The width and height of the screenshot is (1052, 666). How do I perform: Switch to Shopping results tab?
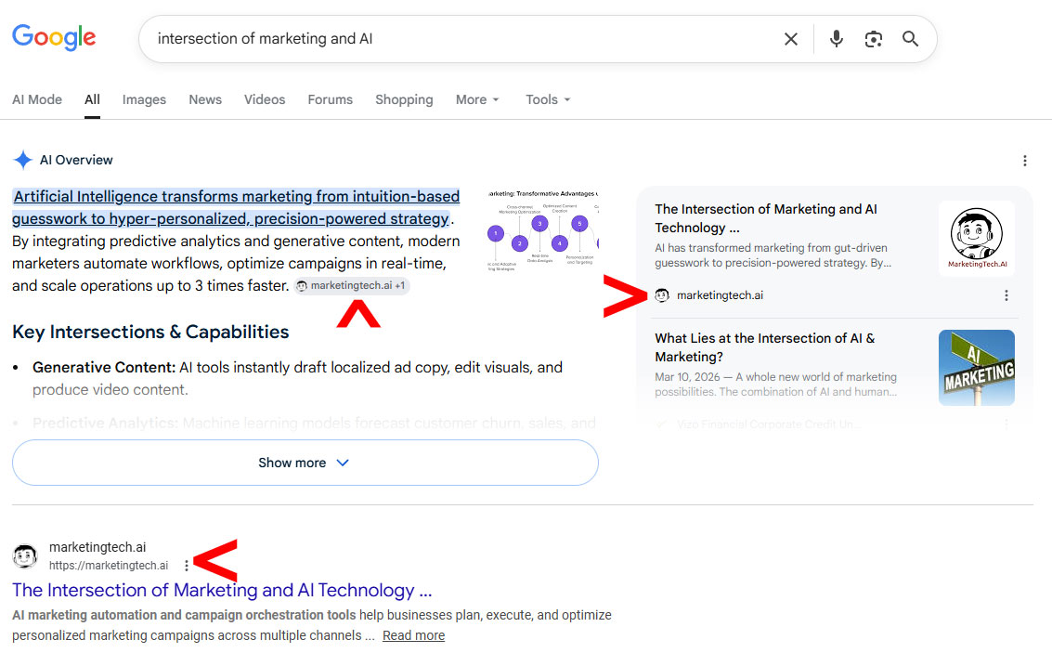click(404, 99)
